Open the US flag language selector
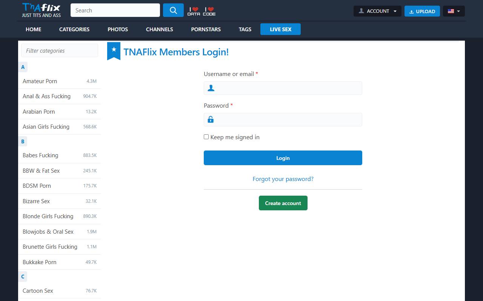Image resolution: width=483 pixels, height=301 pixels. 454,11
